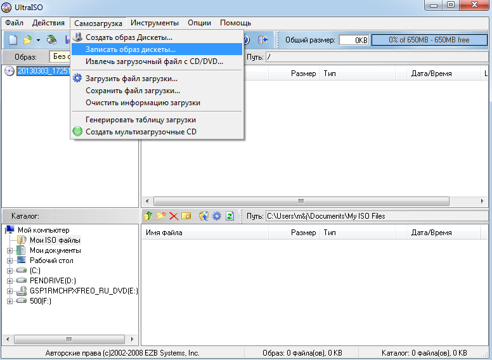Select the 20130303_17251 image tree item

pyautogui.click(x=43, y=71)
